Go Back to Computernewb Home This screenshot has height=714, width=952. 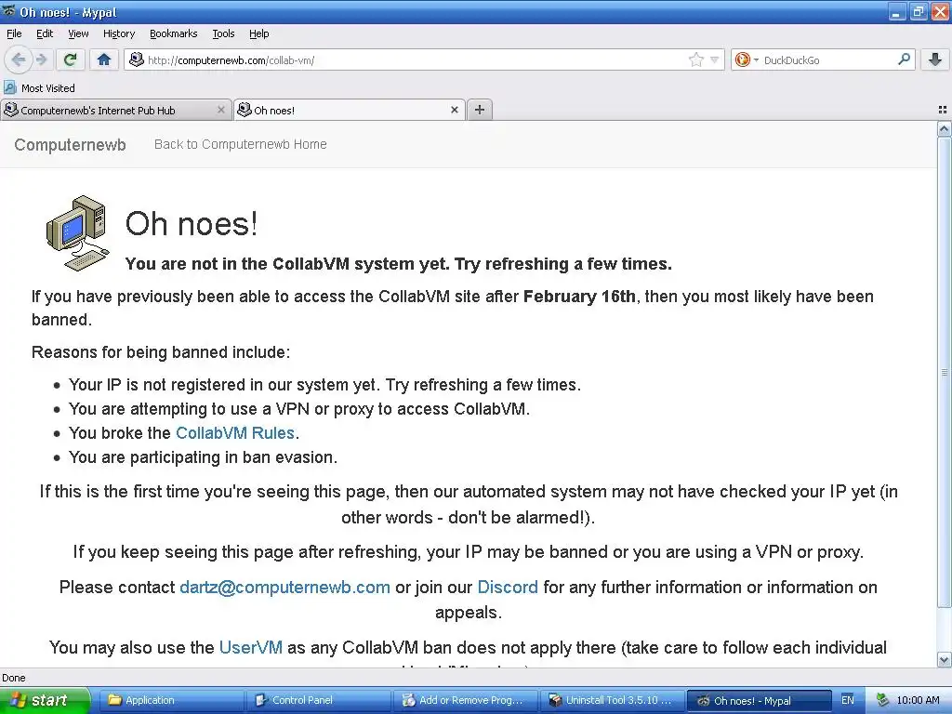click(241, 144)
